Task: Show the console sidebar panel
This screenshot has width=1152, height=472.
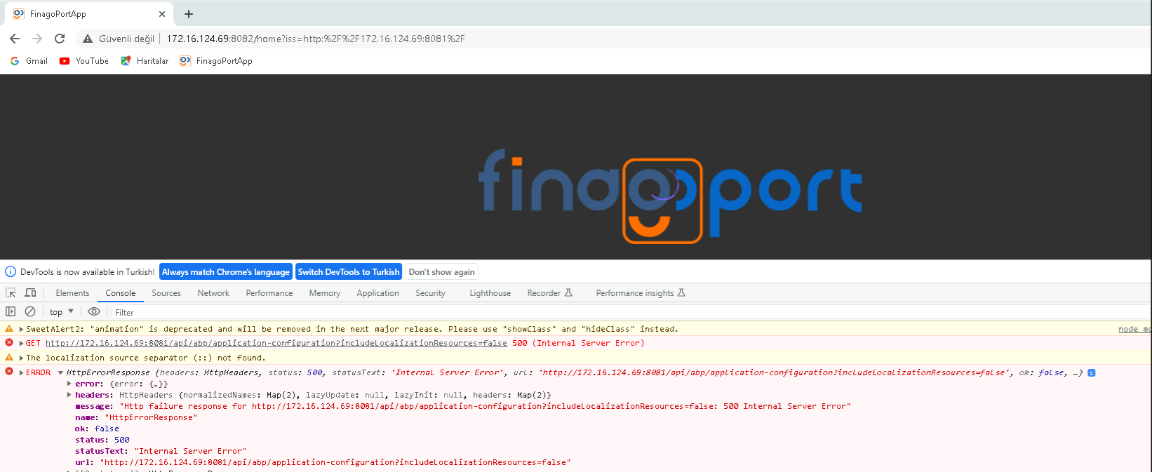Action: (x=11, y=311)
